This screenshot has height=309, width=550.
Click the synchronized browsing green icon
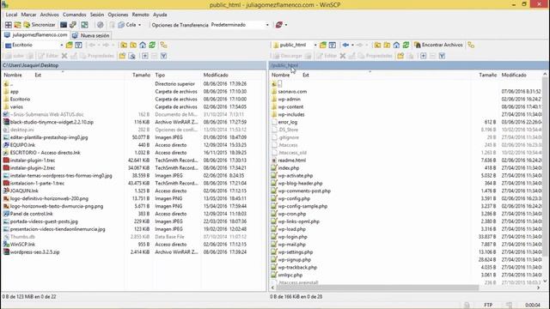coord(84,25)
